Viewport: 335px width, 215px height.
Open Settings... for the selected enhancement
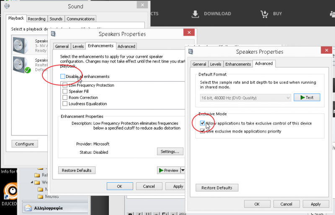click(x=170, y=151)
